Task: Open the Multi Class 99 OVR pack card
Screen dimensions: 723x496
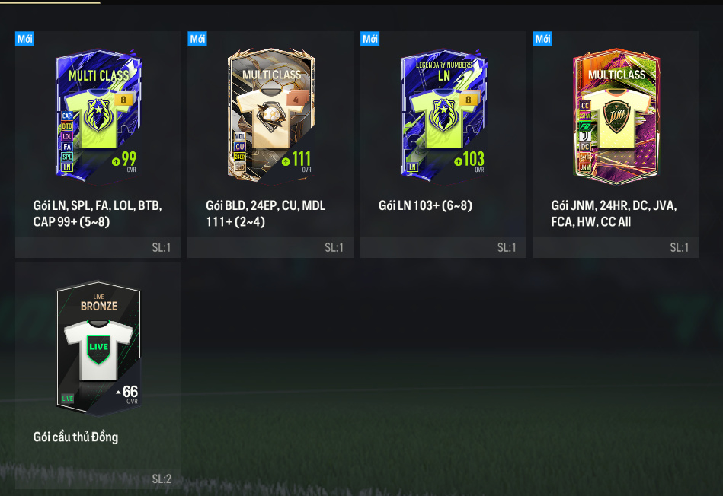Action: [x=98, y=115]
